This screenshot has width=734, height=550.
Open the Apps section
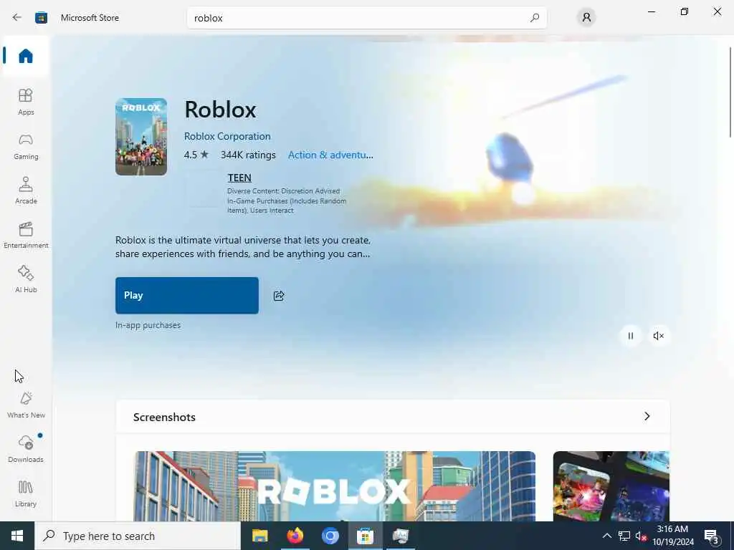pyautogui.click(x=26, y=102)
